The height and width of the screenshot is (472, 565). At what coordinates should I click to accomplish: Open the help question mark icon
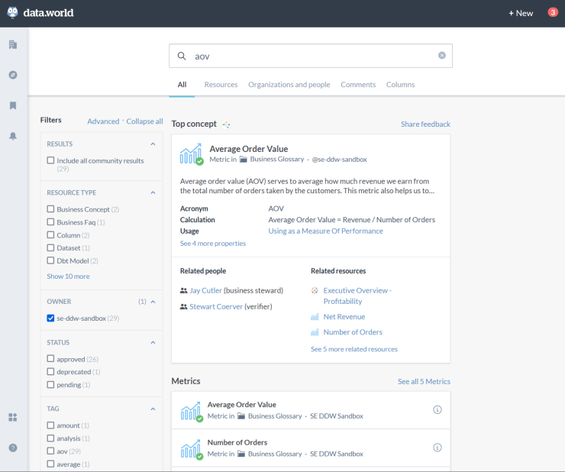[13, 448]
